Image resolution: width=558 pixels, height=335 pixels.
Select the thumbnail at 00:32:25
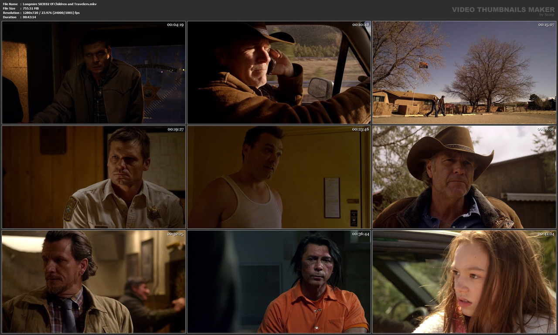94,282
